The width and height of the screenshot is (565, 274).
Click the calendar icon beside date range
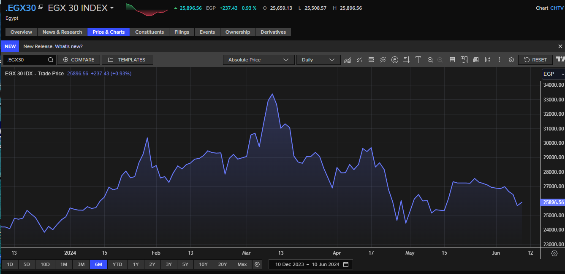346,264
